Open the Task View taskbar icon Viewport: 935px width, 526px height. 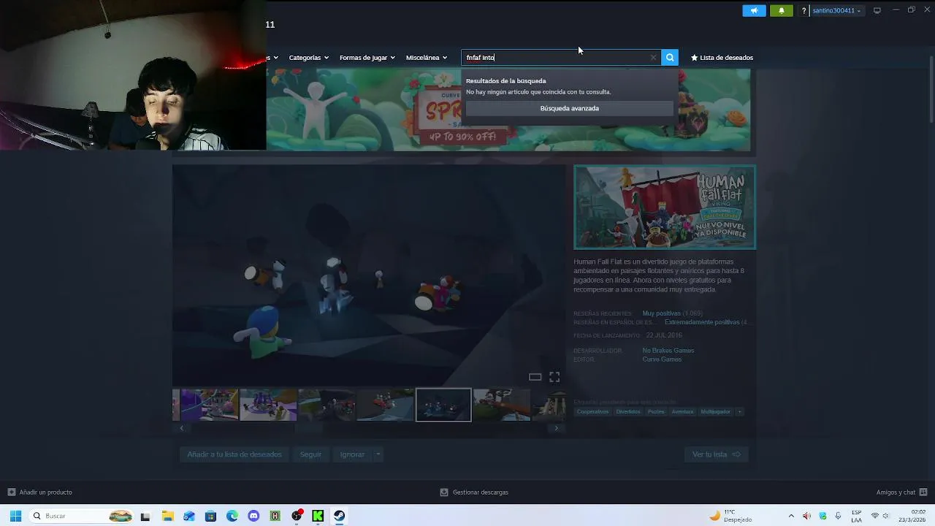click(x=145, y=516)
